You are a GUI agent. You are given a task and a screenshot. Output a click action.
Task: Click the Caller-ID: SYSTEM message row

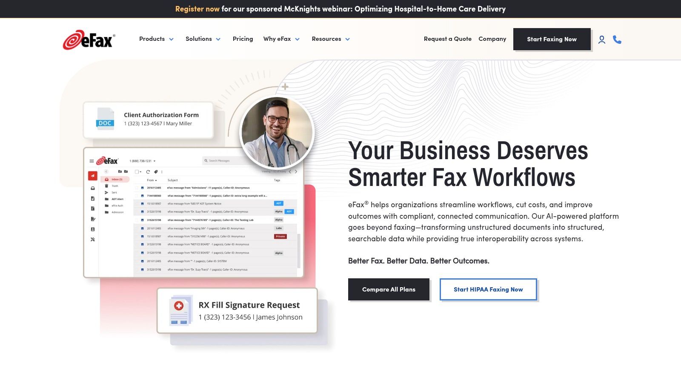[216, 261]
